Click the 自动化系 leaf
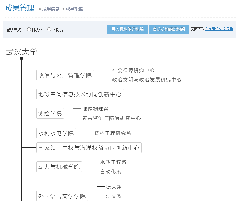Image resolution: width=236 pixels, height=201 pixels. pyautogui.click(x=111, y=172)
